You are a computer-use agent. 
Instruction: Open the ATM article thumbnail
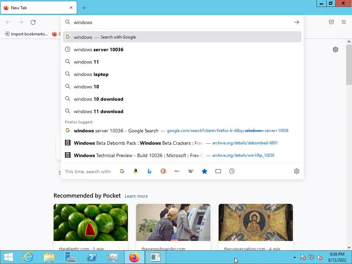tap(173, 222)
